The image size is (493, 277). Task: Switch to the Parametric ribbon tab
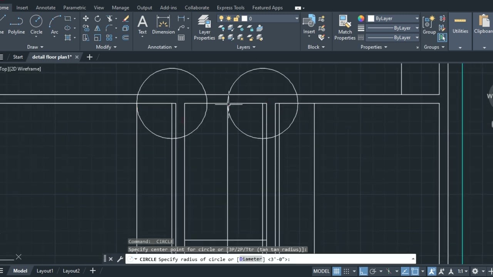click(74, 8)
